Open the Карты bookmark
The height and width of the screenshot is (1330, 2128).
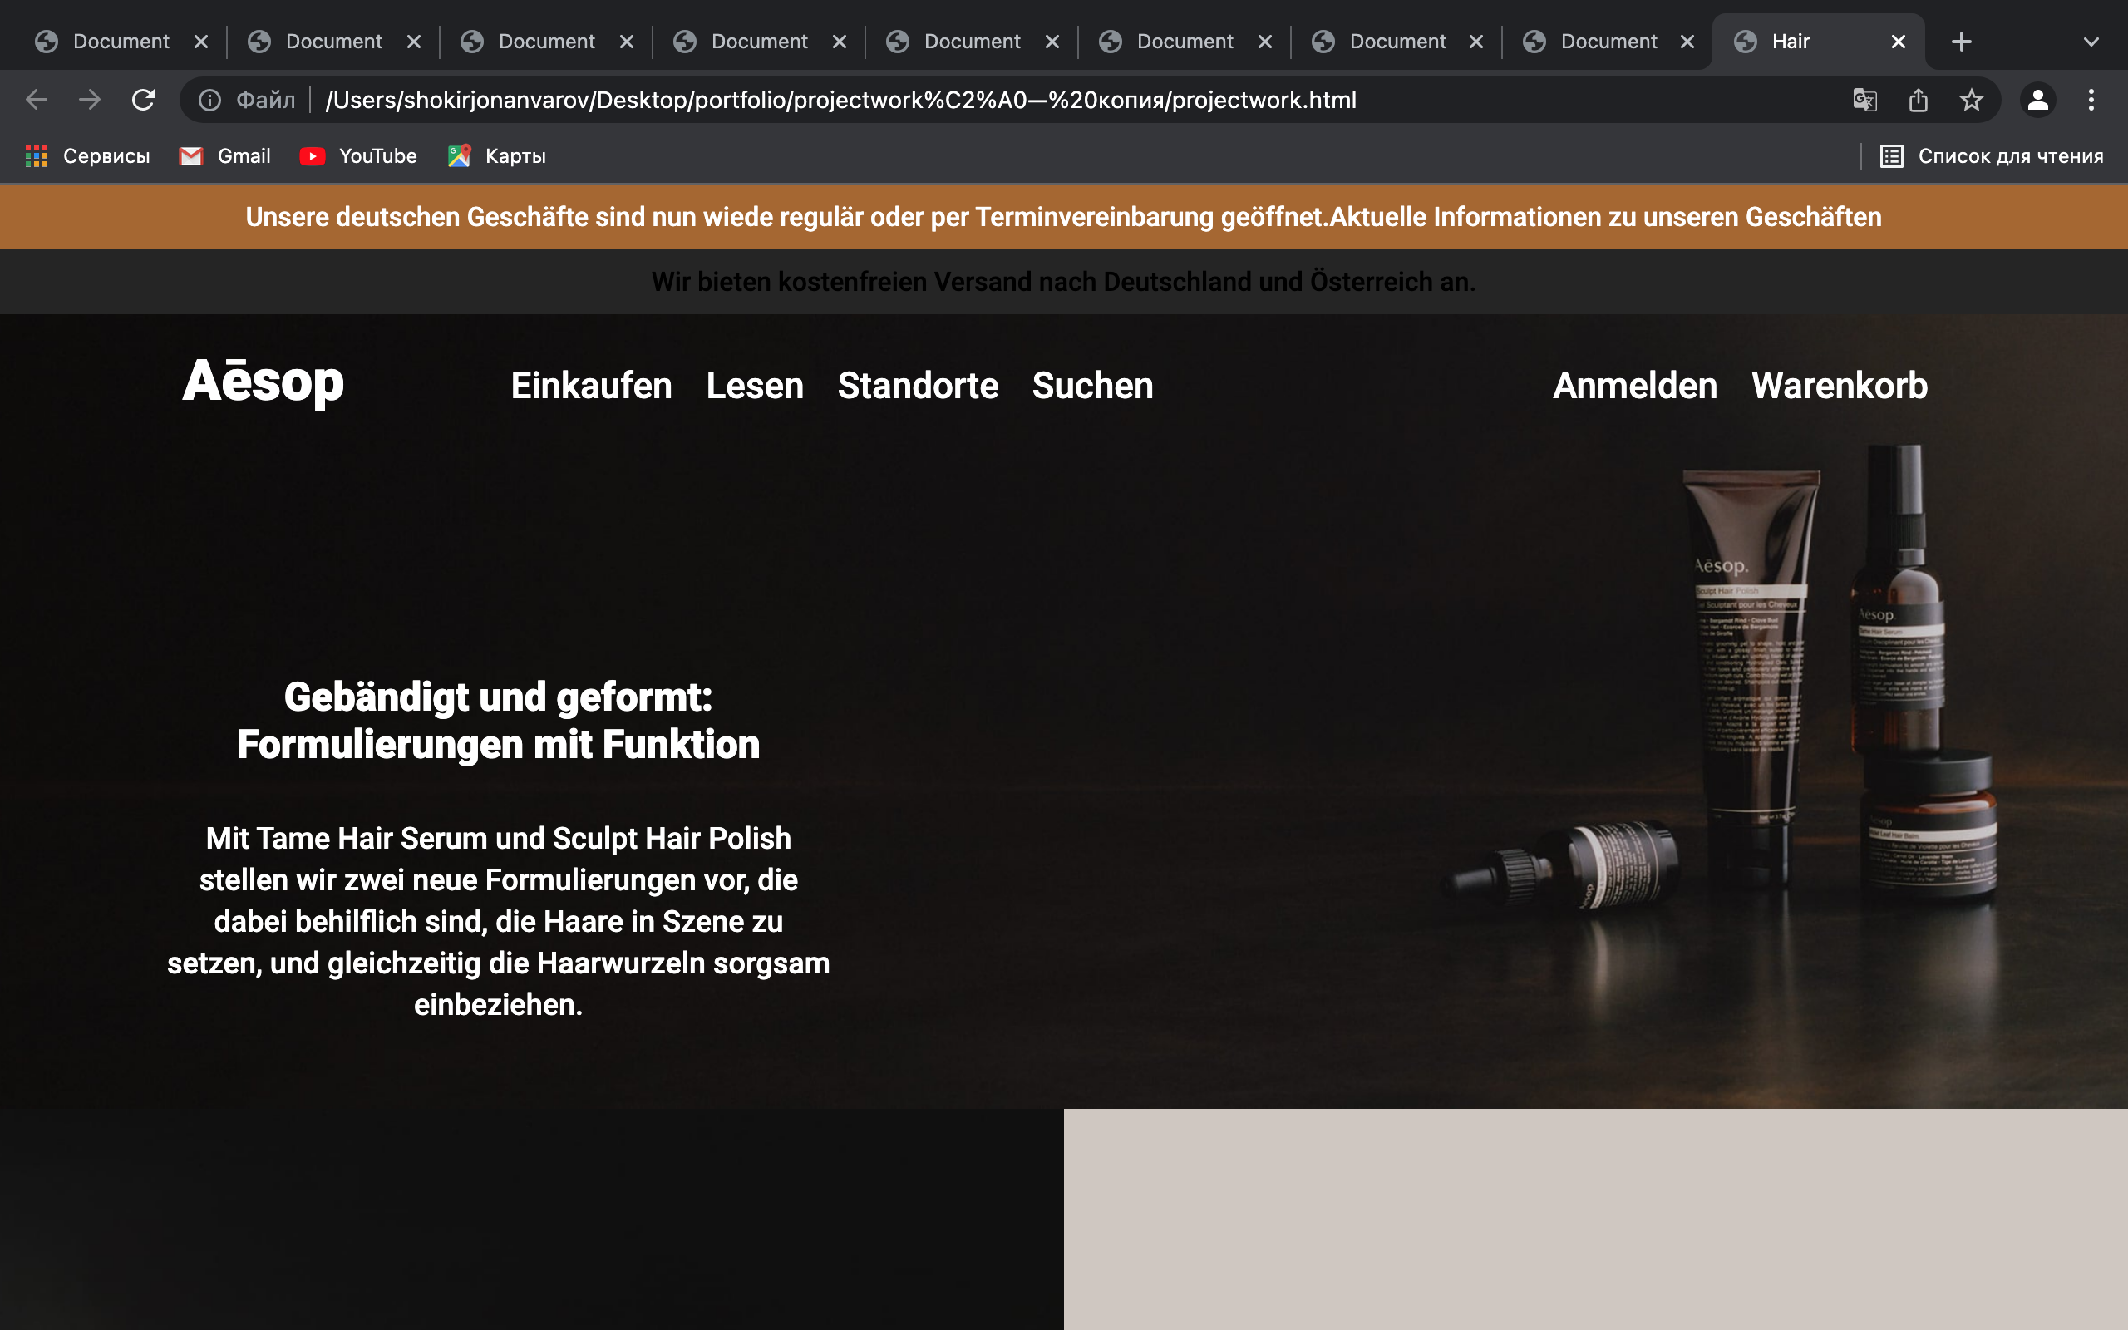point(497,155)
